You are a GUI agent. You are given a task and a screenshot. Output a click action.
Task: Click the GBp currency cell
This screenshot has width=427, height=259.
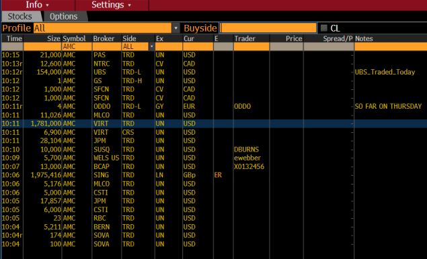point(189,175)
